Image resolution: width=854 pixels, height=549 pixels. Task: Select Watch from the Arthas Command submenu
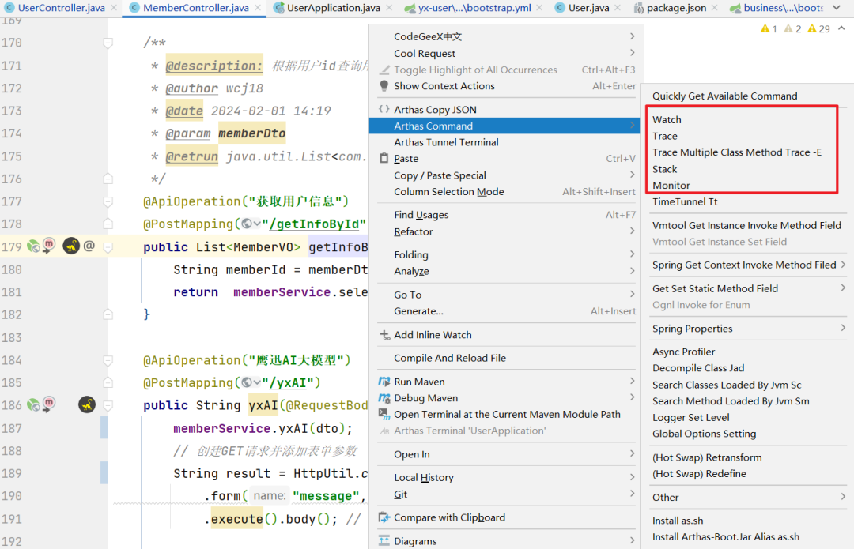coord(667,120)
